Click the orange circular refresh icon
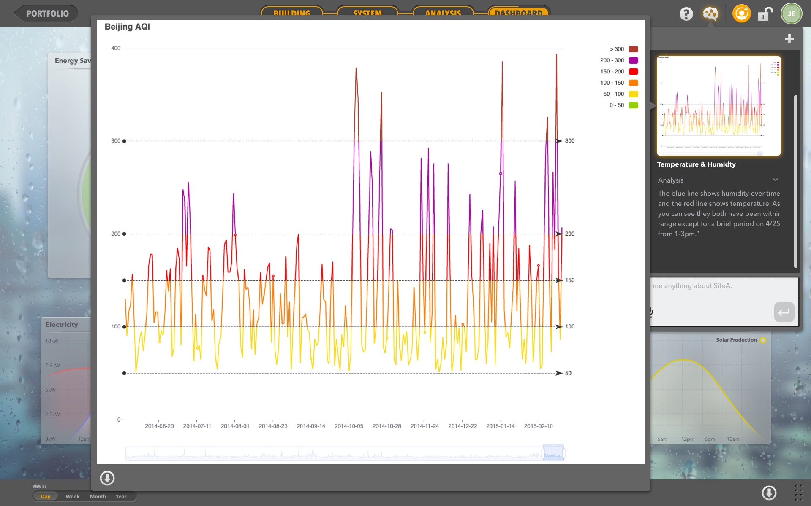The height and width of the screenshot is (506, 811). [x=741, y=14]
